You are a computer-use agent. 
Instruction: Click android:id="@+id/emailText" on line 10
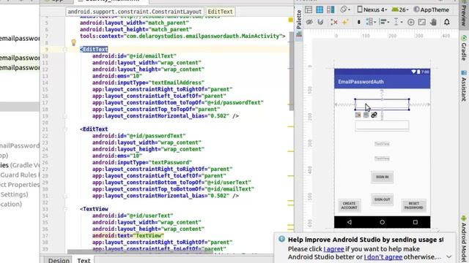(134, 56)
